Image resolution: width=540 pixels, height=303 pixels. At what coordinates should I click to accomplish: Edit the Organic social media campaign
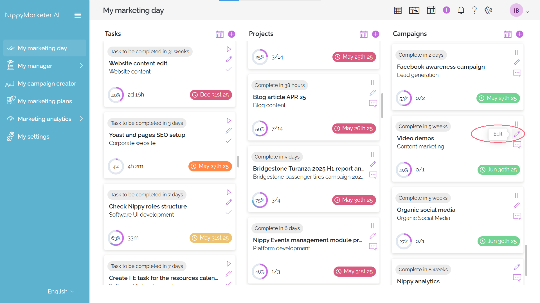point(517,206)
